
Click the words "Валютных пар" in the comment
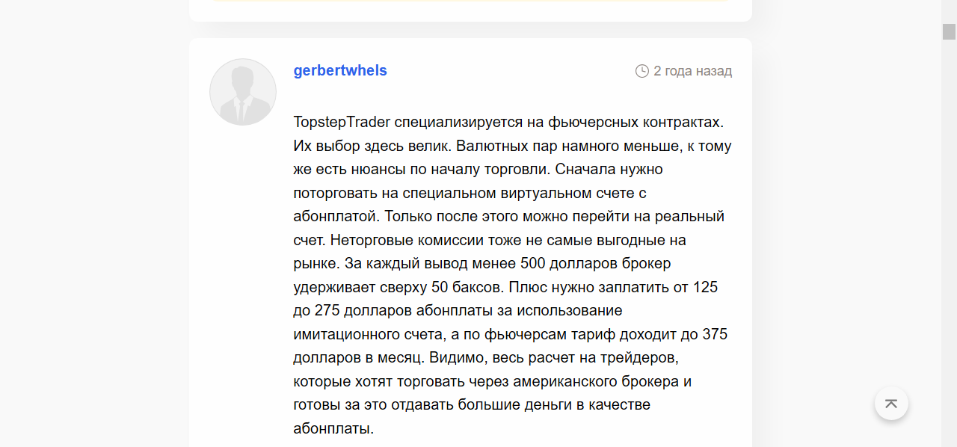pyautogui.click(x=496, y=146)
